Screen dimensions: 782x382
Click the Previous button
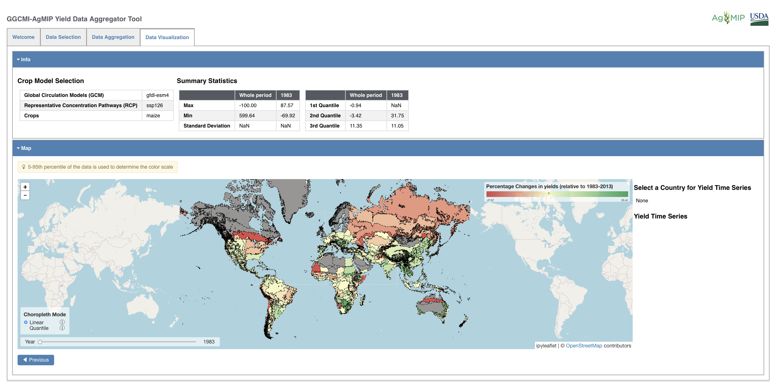coord(35,360)
